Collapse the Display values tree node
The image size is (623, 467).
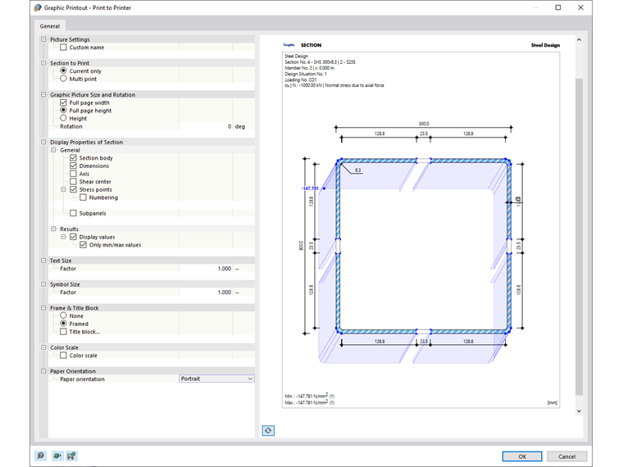click(x=64, y=237)
